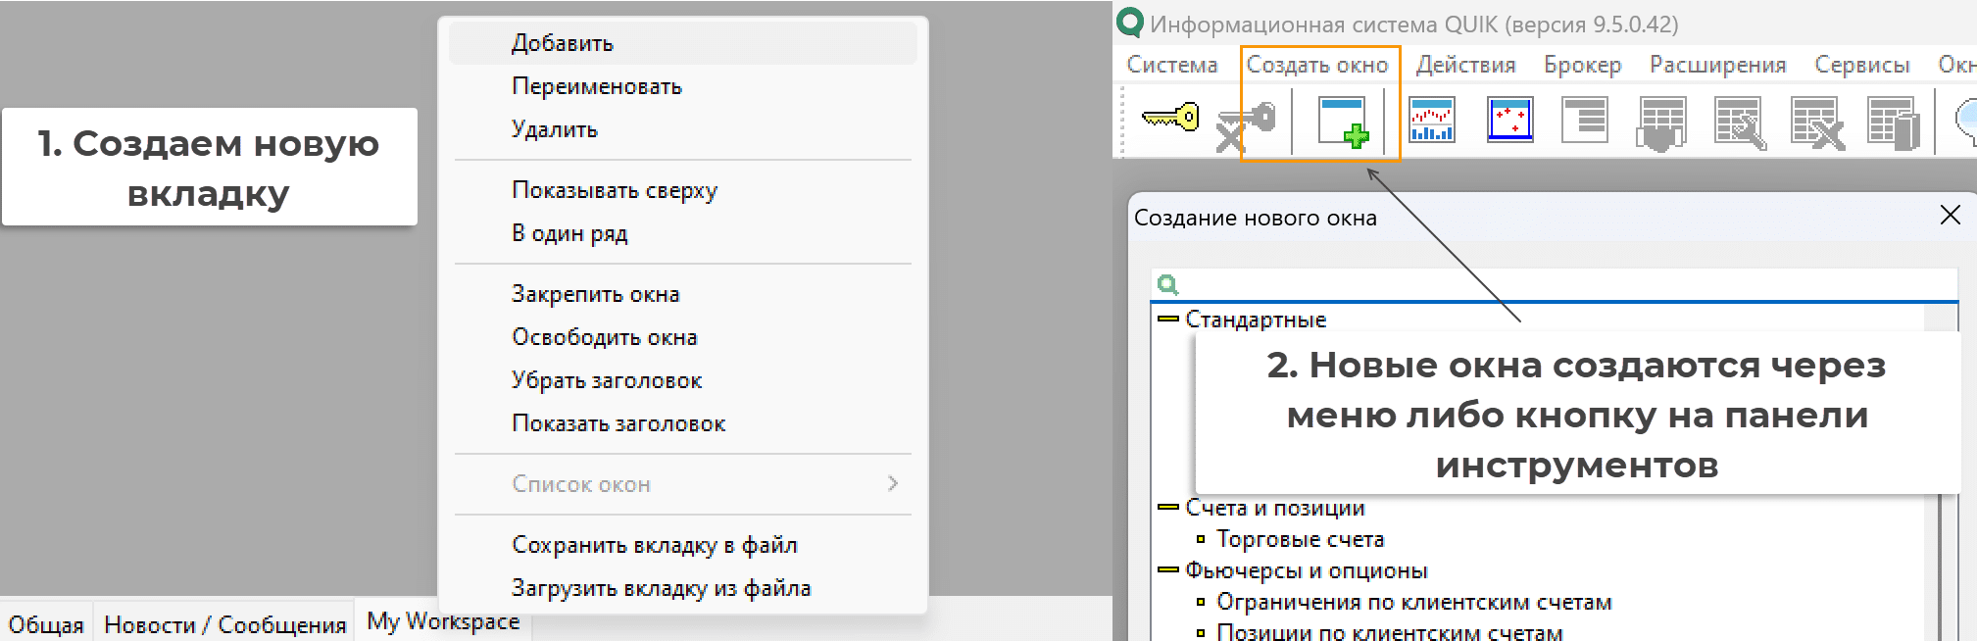The width and height of the screenshot is (1977, 641).
Task: Collapse the Счета и позиции group
Action: point(1167,508)
